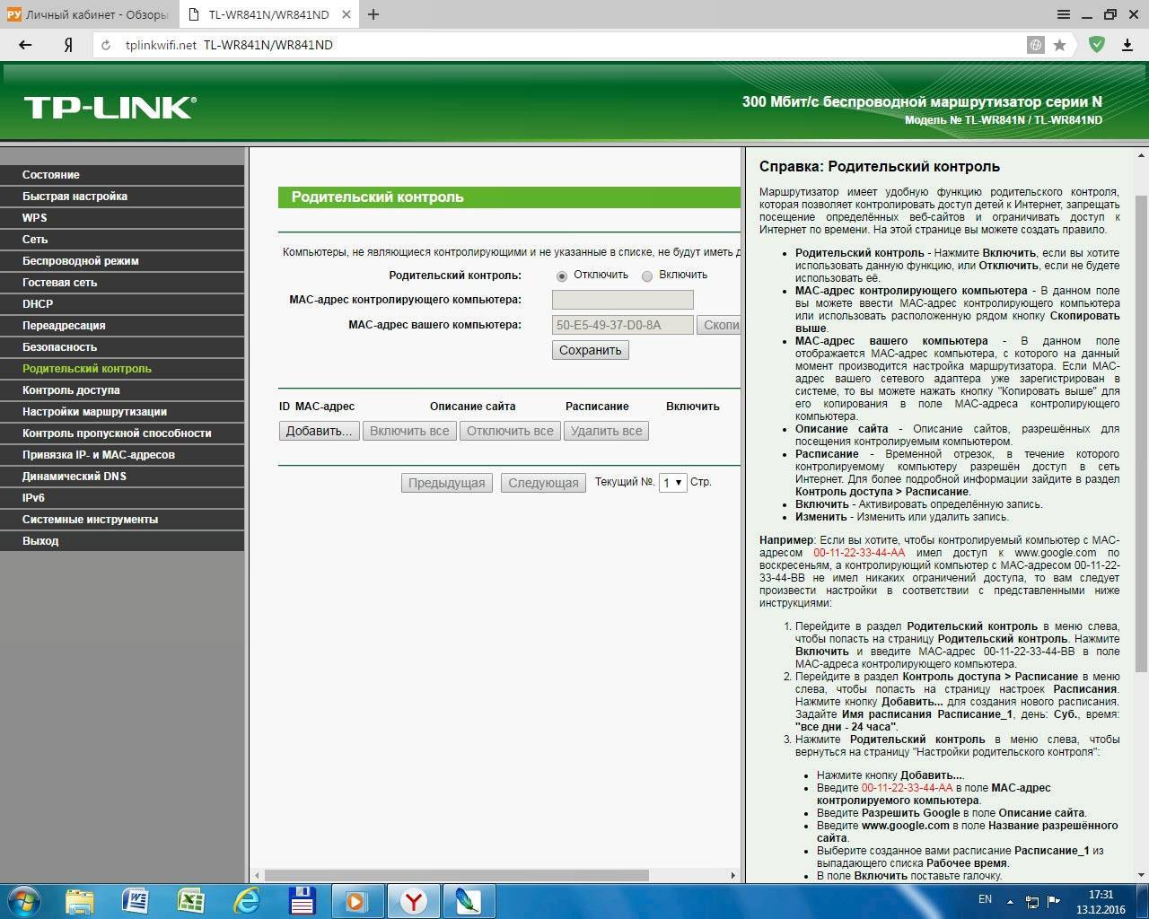Launch Microsoft Word from the taskbar
Image resolution: width=1149 pixels, height=919 pixels.
pyautogui.click(x=135, y=899)
